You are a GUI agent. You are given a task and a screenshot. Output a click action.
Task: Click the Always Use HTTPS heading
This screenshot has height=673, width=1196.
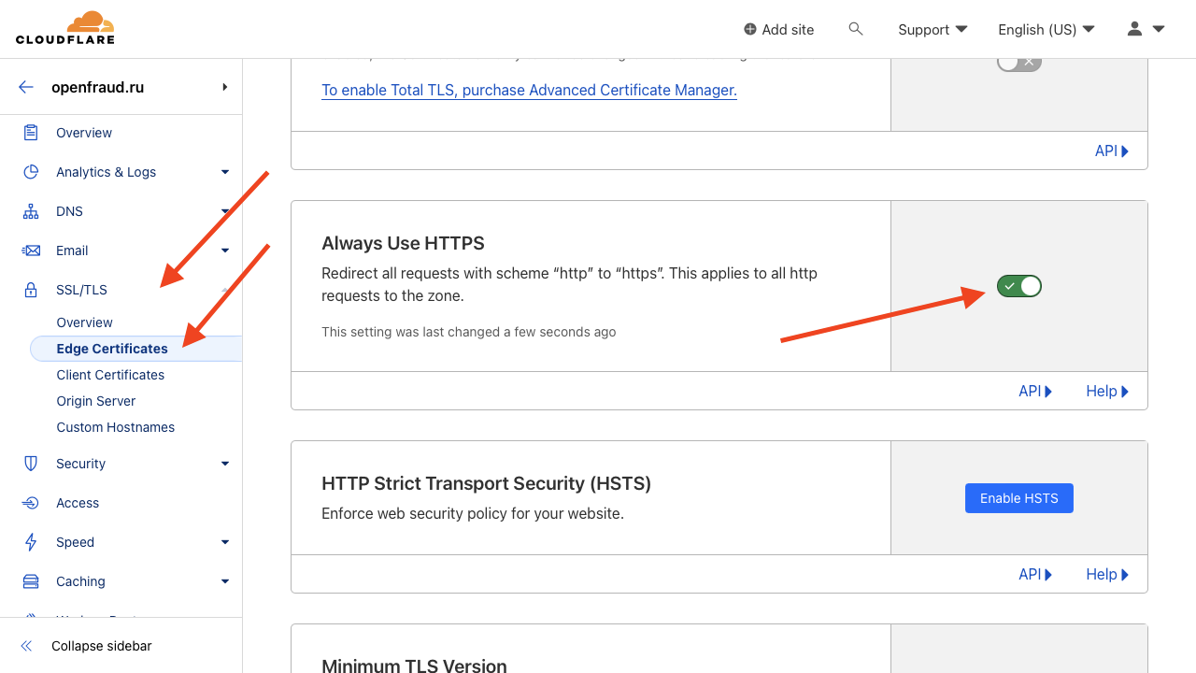(x=403, y=243)
